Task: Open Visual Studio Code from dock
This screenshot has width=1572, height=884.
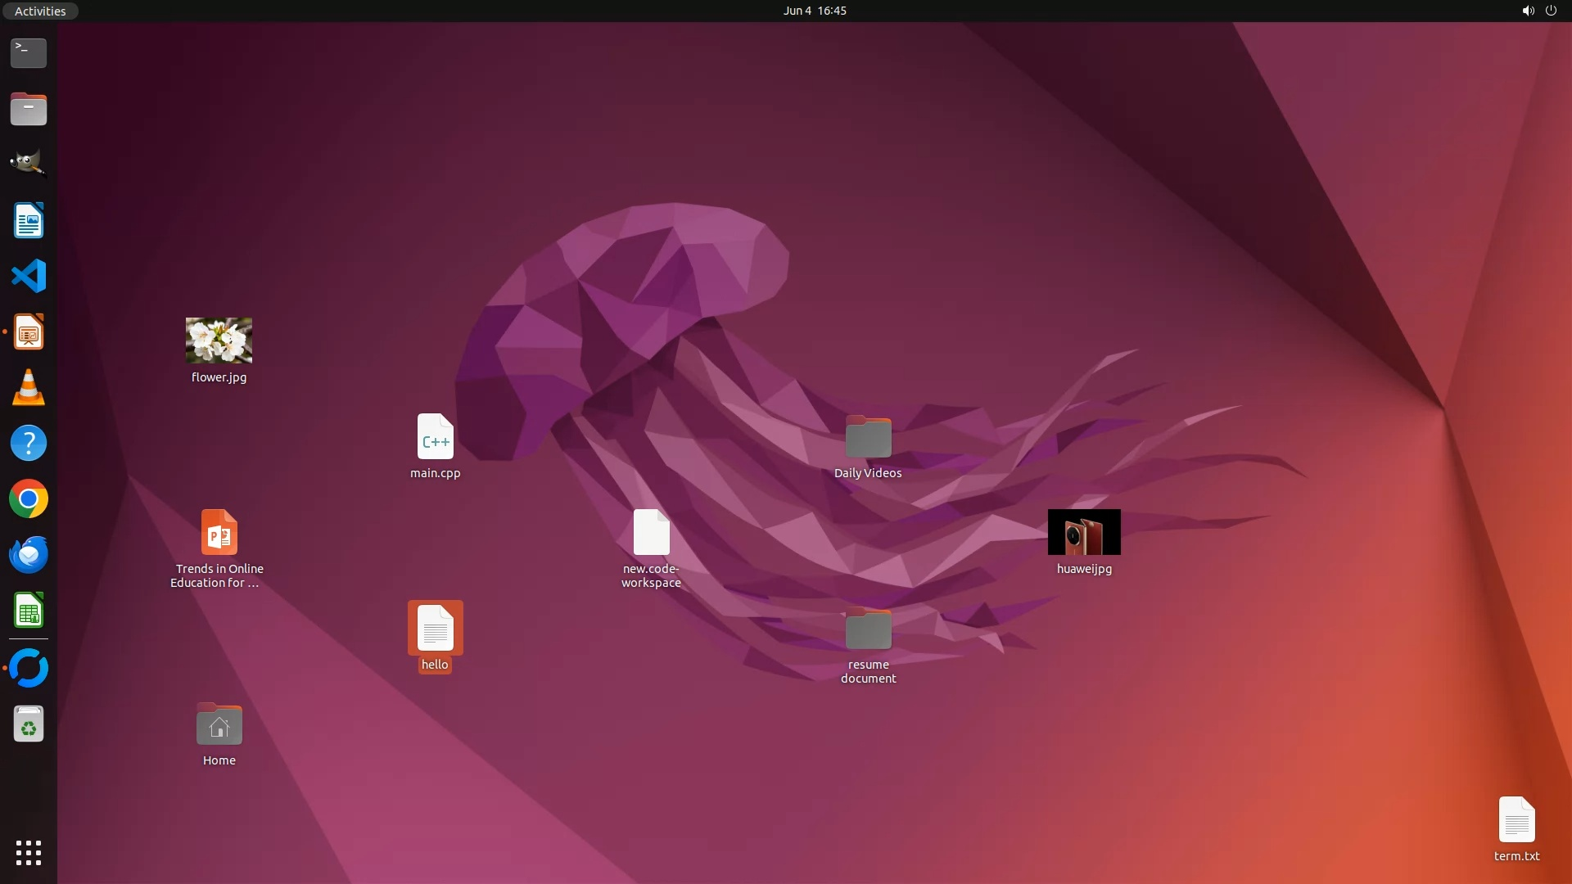Action: pos(29,276)
